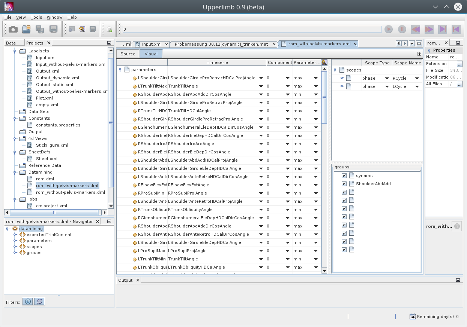Switch to the Source view button
This screenshot has height=327, width=467.
pos(128,54)
